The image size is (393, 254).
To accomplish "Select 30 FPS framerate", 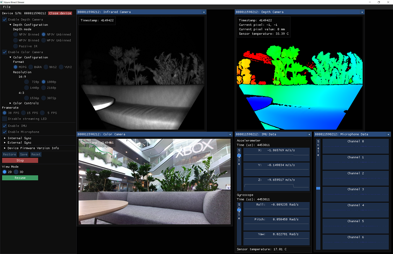I will 4,113.
